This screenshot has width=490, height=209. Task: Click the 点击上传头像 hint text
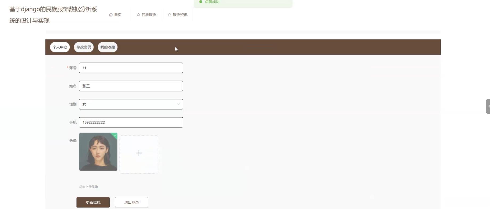(x=88, y=187)
